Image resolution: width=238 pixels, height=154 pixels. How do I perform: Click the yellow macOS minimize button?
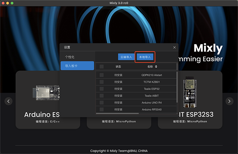7,3
